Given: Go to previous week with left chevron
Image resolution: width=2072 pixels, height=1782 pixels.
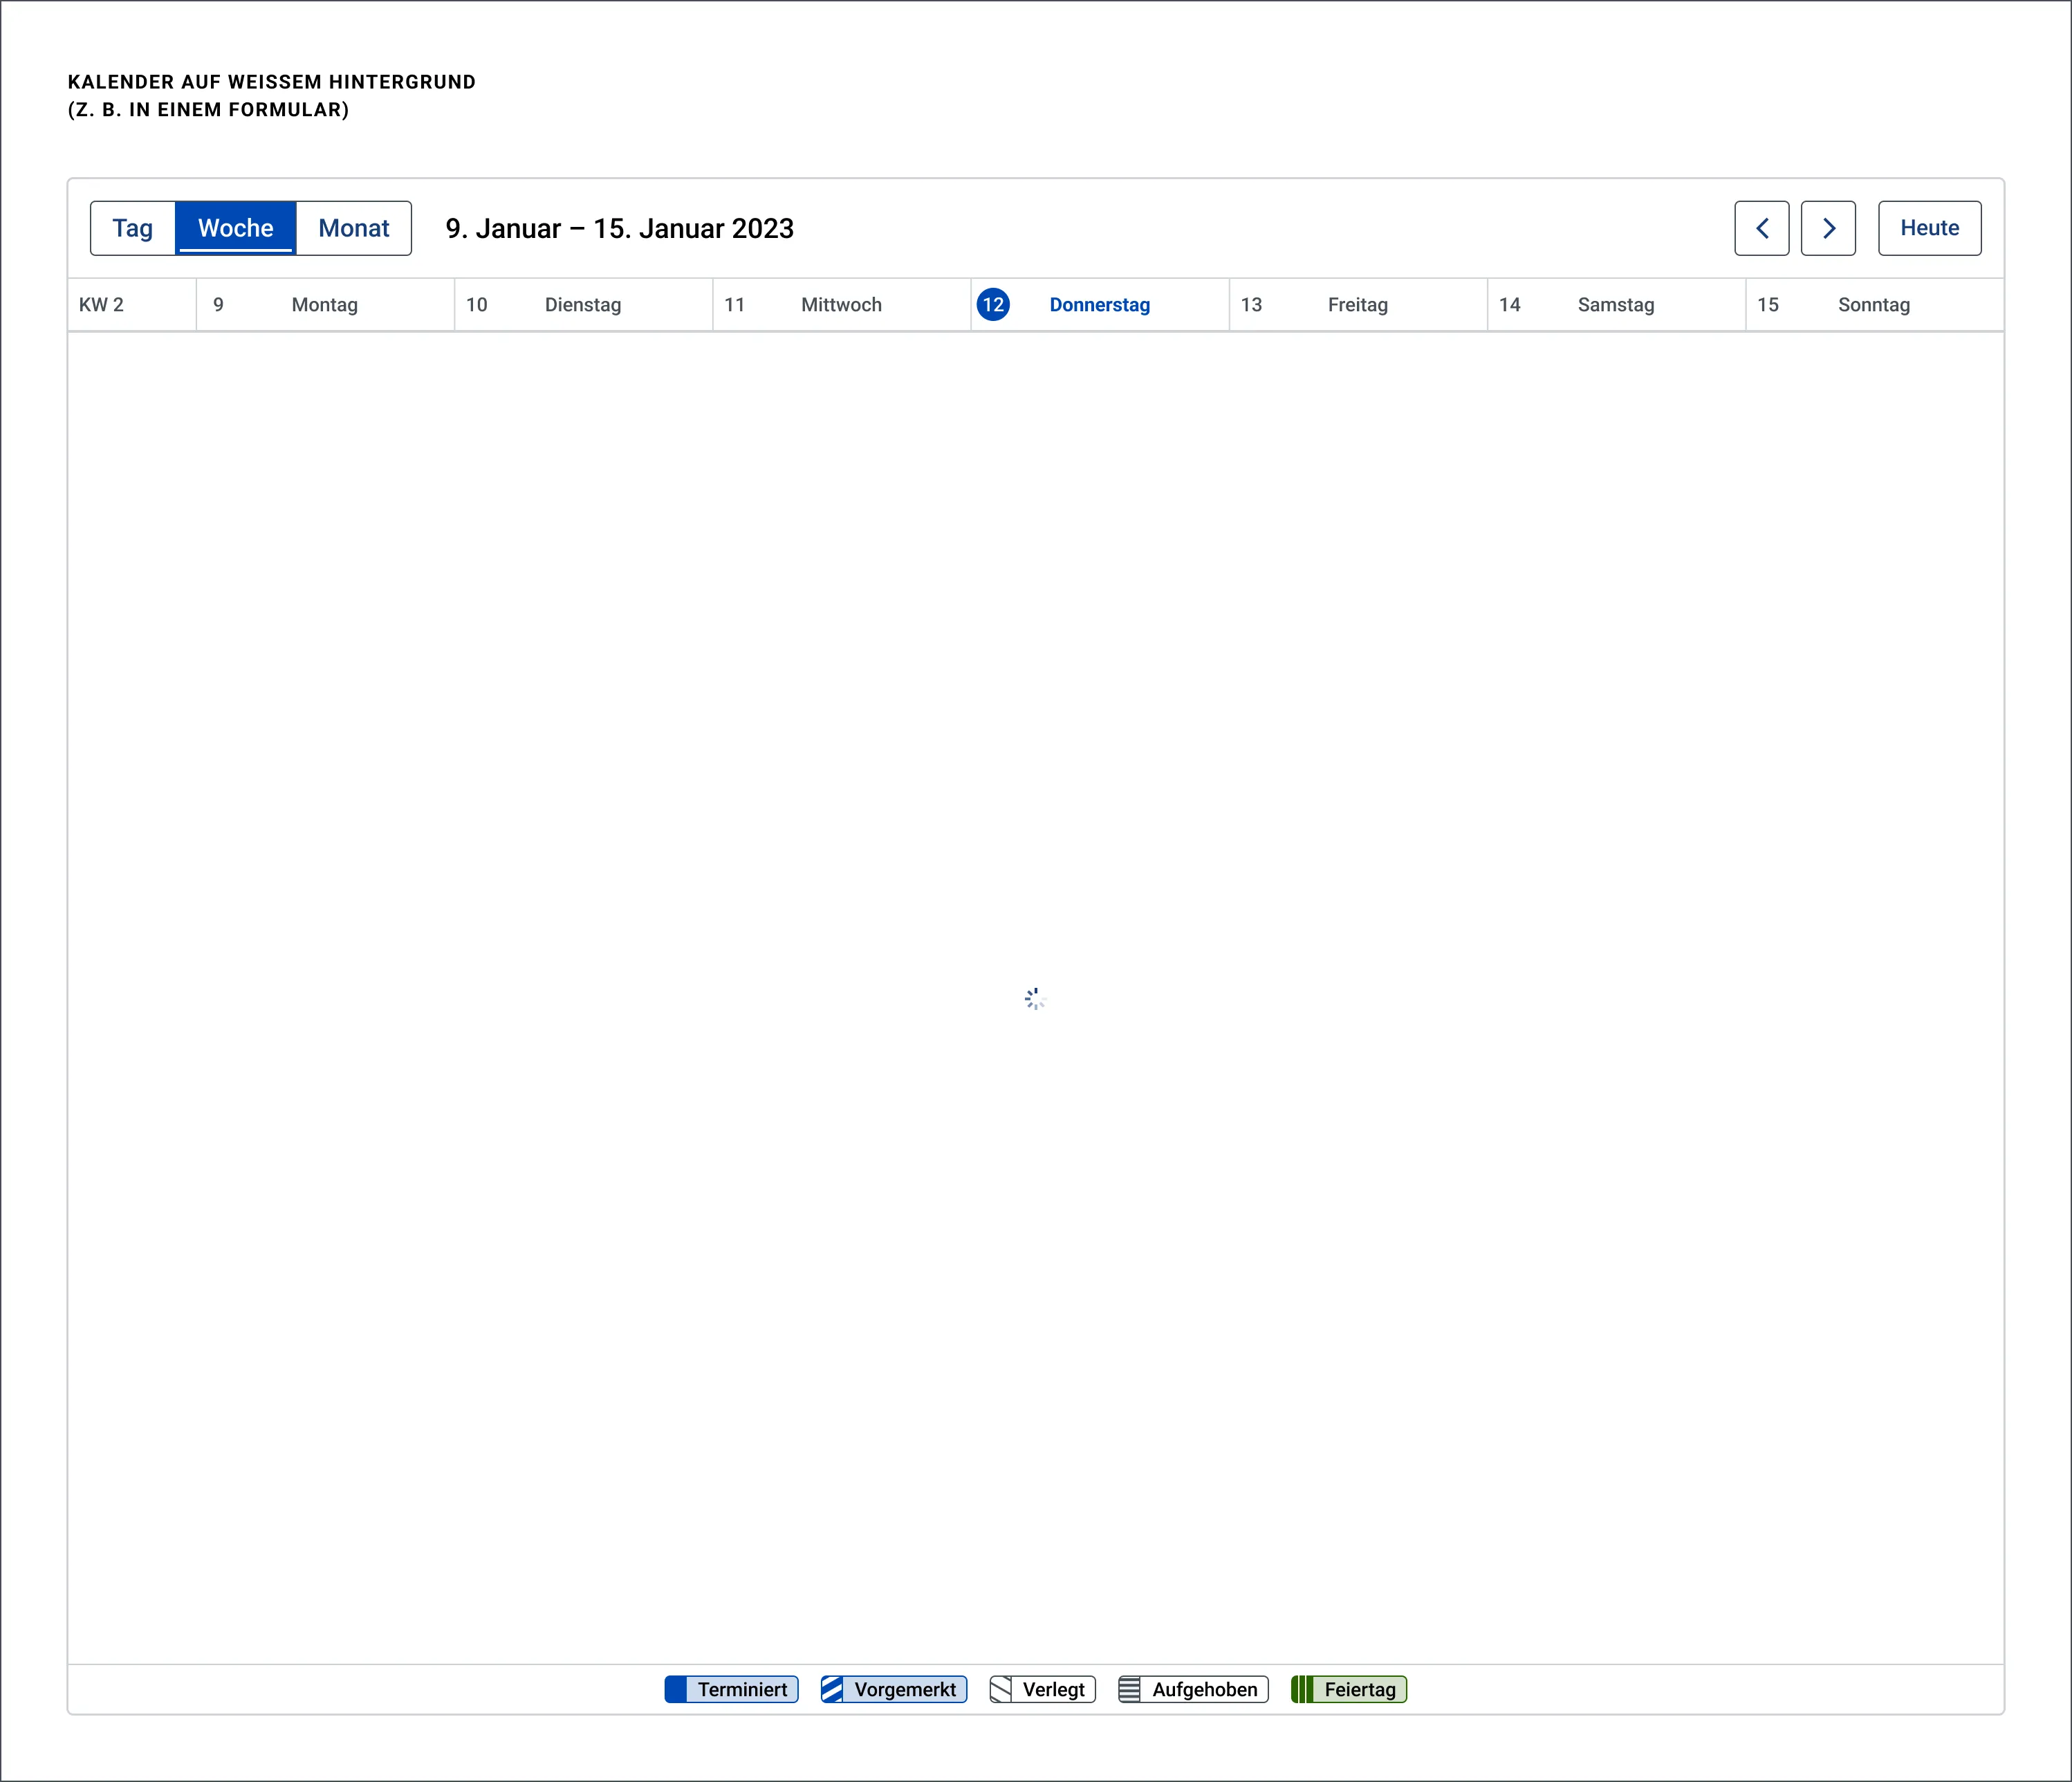Looking at the screenshot, I should [1761, 228].
